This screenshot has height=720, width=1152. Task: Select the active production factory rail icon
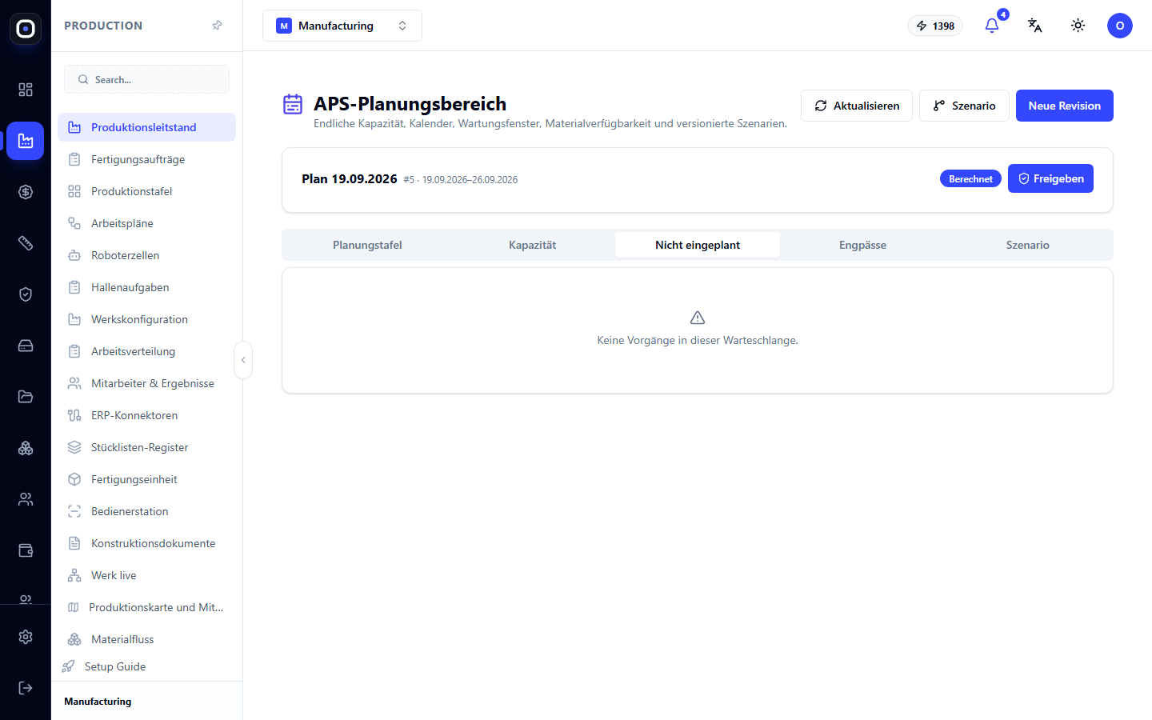26,141
